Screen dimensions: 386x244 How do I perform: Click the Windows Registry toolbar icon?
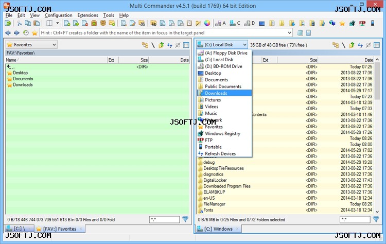(x=352, y=23)
